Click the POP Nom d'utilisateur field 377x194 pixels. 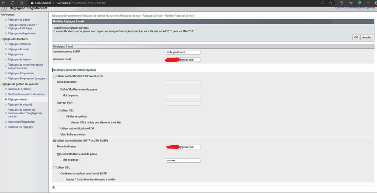click(x=183, y=83)
